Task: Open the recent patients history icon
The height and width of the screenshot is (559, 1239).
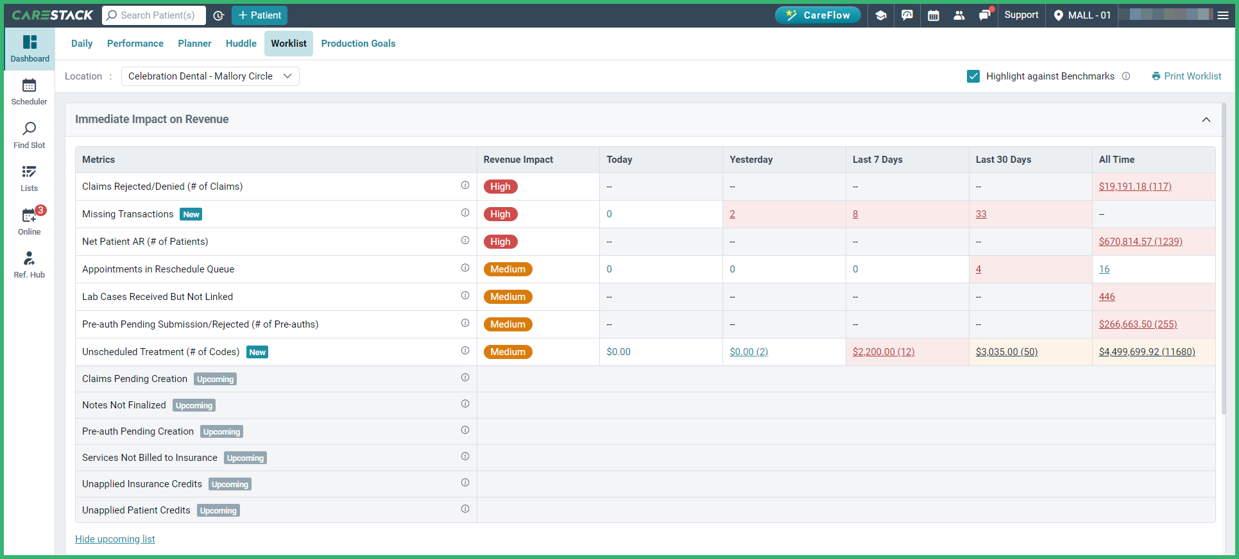Action: pyautogui.click(x=218, y=15)
